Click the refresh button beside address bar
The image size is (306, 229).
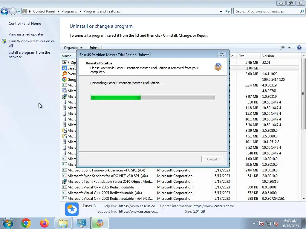[x=227, y=12]
